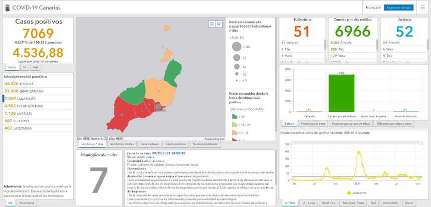This screenshot has width=431, height=207.
Task: Click the Fallecidos list scrollbar
Action: (x=325, y=50)
